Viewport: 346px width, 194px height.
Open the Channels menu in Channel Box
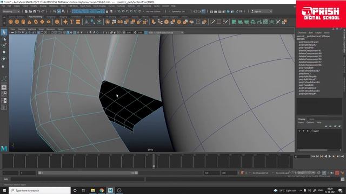302,32
